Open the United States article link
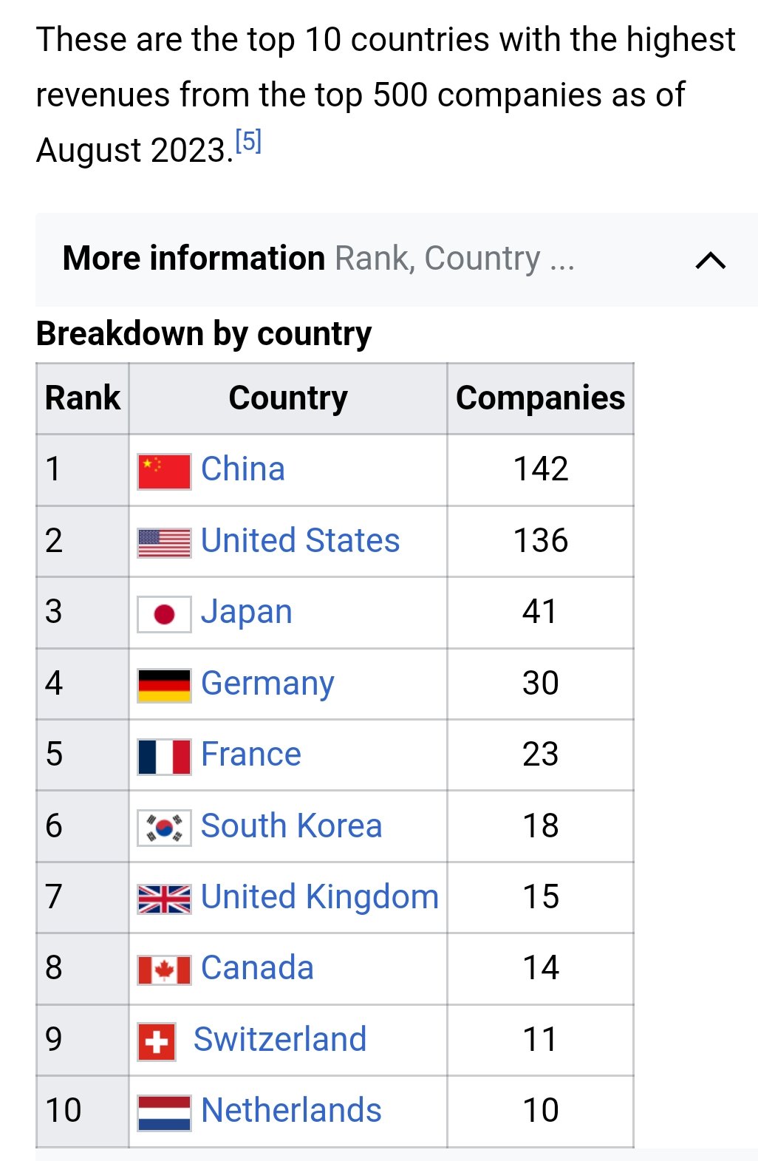This screenshot has height=1161, width=758. pos(300,540)
